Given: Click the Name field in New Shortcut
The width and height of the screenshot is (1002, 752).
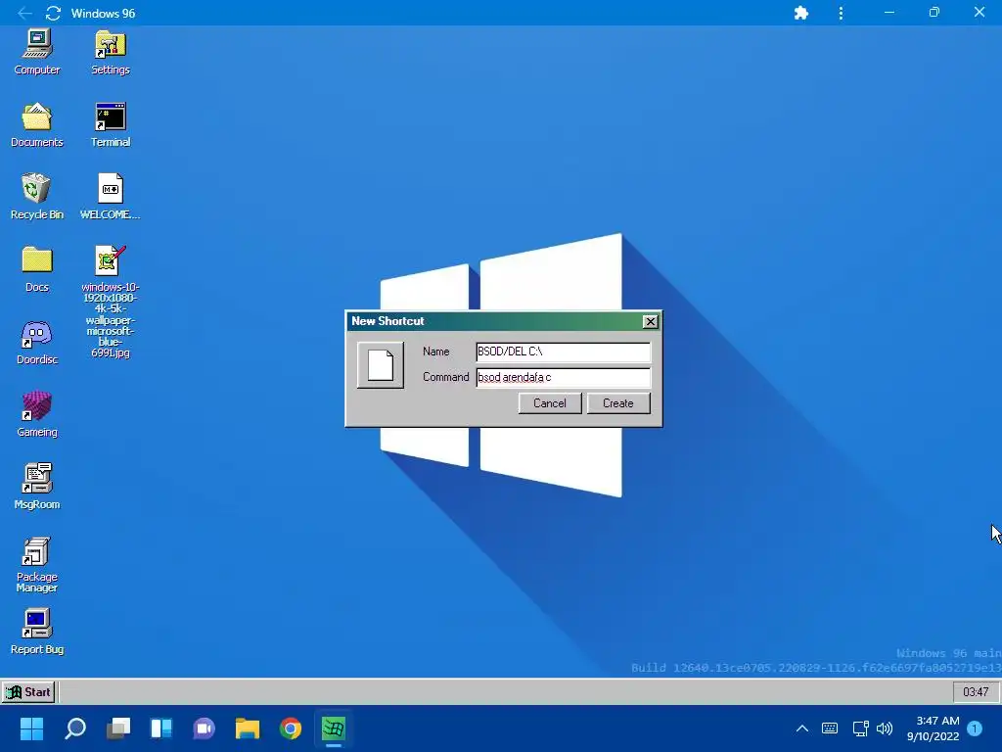Looking at the screenshot, I should (x=563, y=352).
